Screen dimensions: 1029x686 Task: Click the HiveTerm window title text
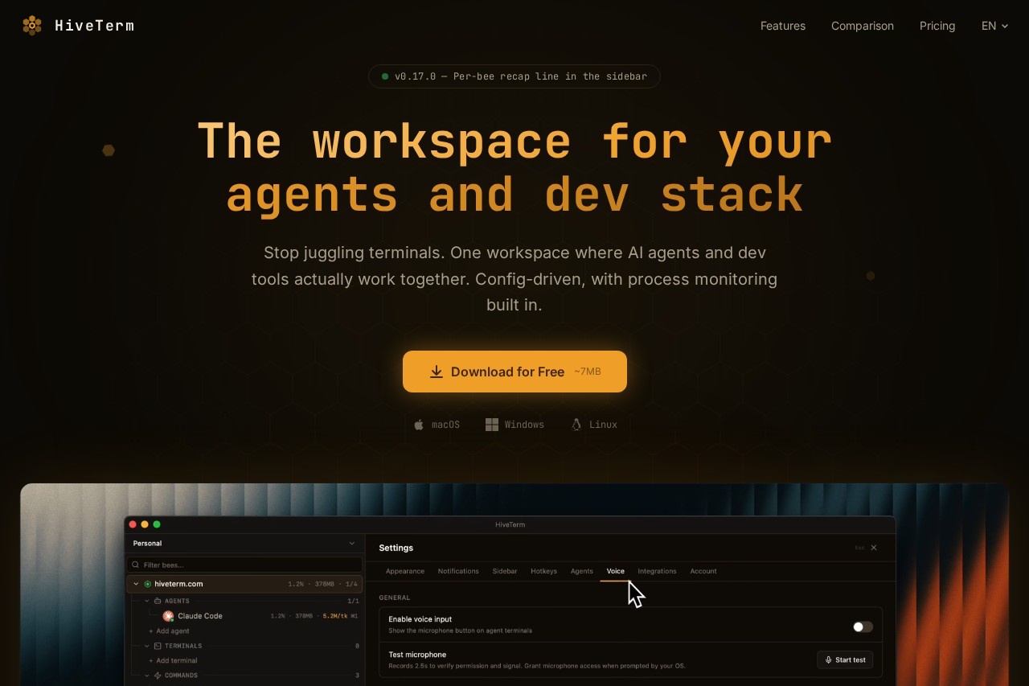(510, 524)
